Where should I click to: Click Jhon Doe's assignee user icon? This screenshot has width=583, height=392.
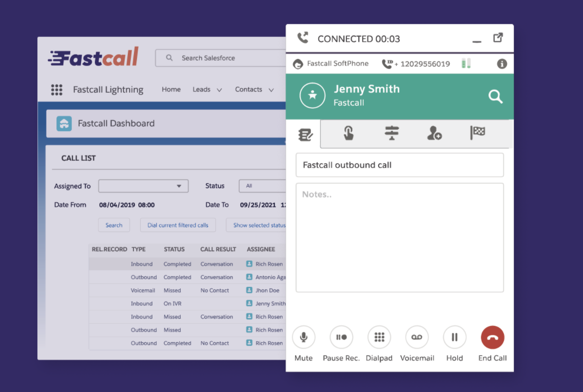[249, 290]
